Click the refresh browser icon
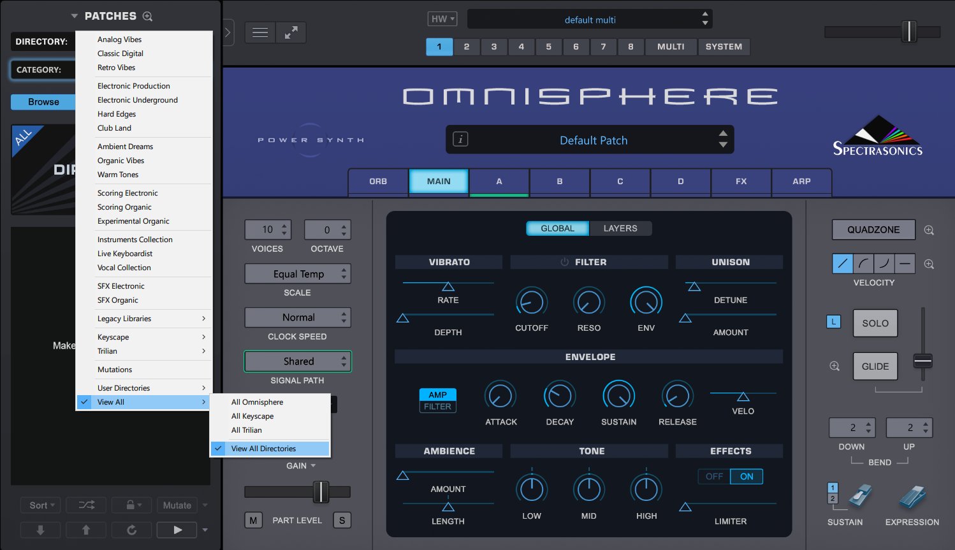 click(131, 530)
